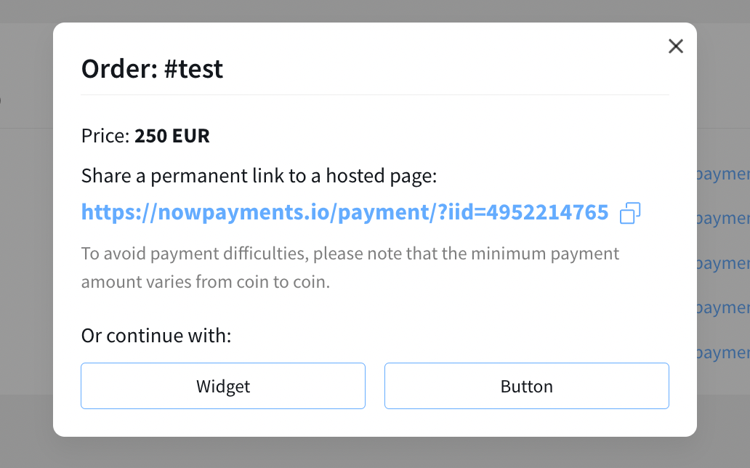Copy the hosted page link via copy icon
The image size is (750, 468).
click(629, 213)
